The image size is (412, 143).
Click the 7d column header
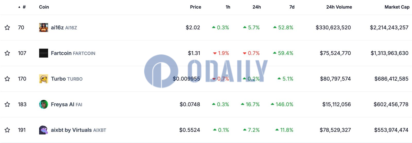coord(292,7)
